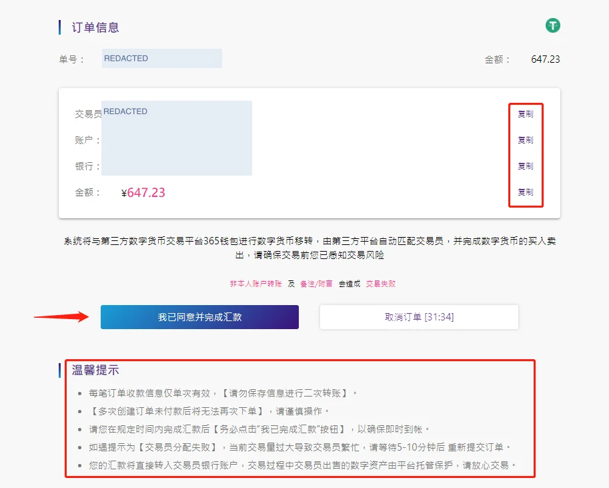609x488 pixels.
Task: Copy the 金额 amount ¥647.23
Action: [x=526, y=192]
